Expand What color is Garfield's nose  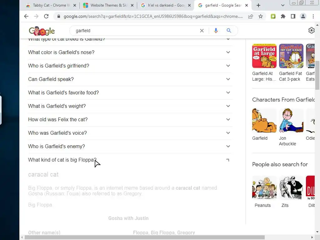(x=130, y=52)
